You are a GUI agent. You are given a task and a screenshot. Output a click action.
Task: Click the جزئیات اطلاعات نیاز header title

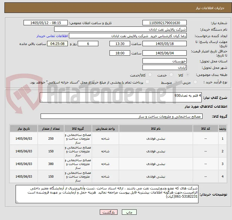(x=210, y=8)
